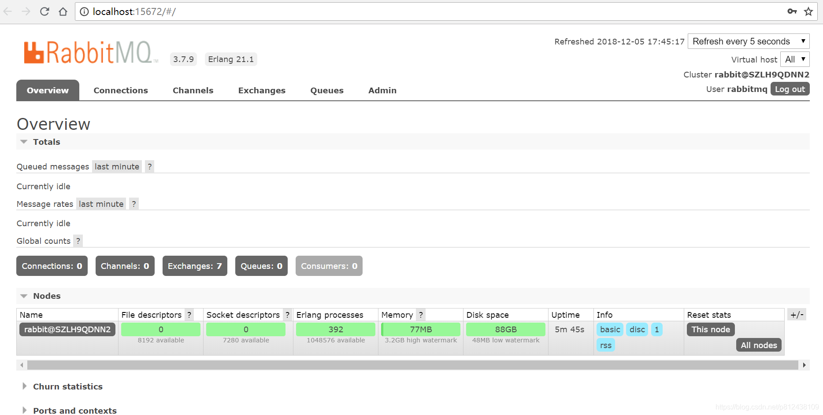Screen dimensions: 823x415
Task: Click the basic info tag
Action: pos(610,329)
